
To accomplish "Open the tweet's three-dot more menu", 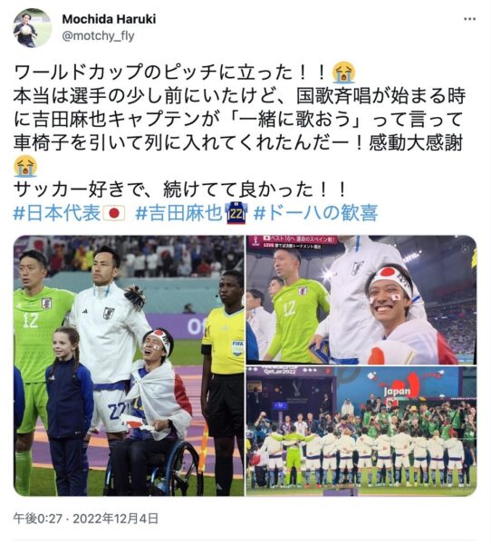I will [469, 19].
